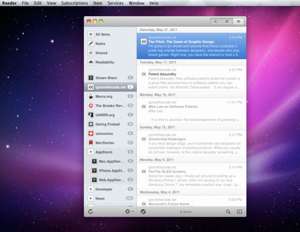
Task: Select the Marco.org feed icon
Action: (x=91, y=97)
